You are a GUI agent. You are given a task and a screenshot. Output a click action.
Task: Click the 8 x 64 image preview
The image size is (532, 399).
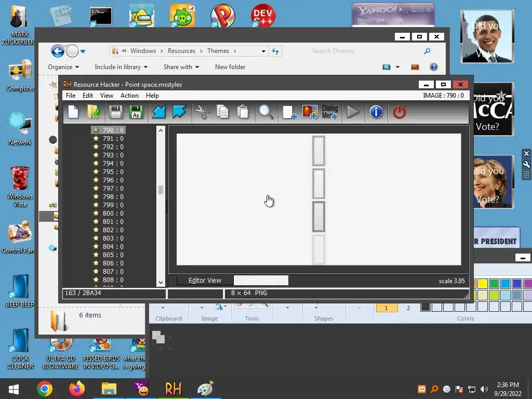[x=318, y=199]
